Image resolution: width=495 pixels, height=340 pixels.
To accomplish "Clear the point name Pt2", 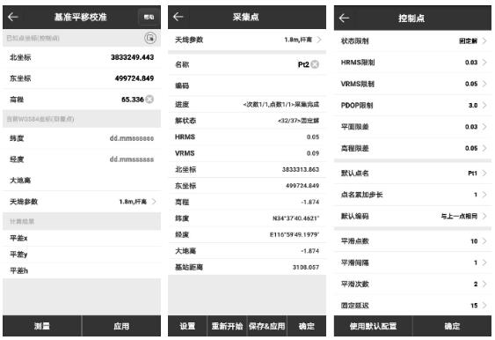I will [x=315, y=64].
